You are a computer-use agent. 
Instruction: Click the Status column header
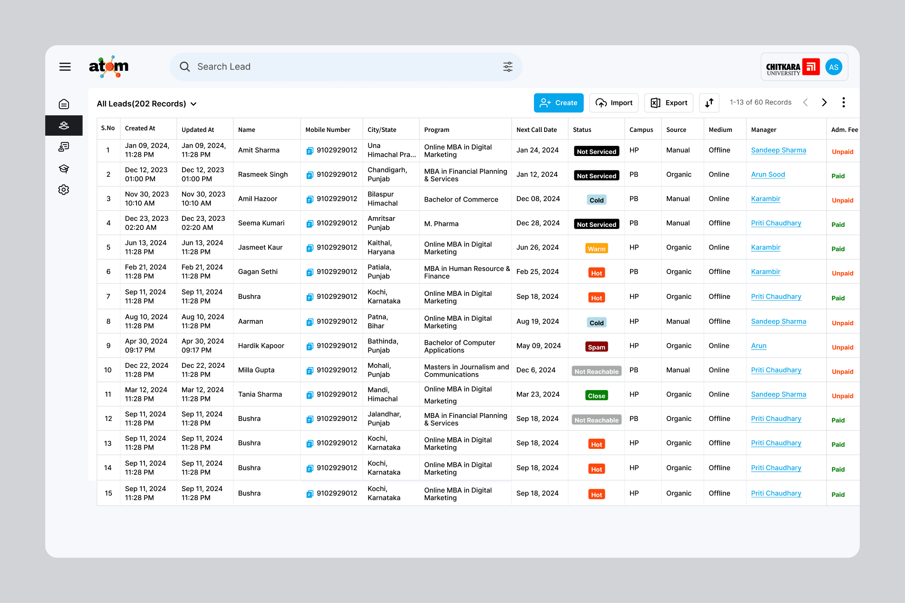point(582,130)
